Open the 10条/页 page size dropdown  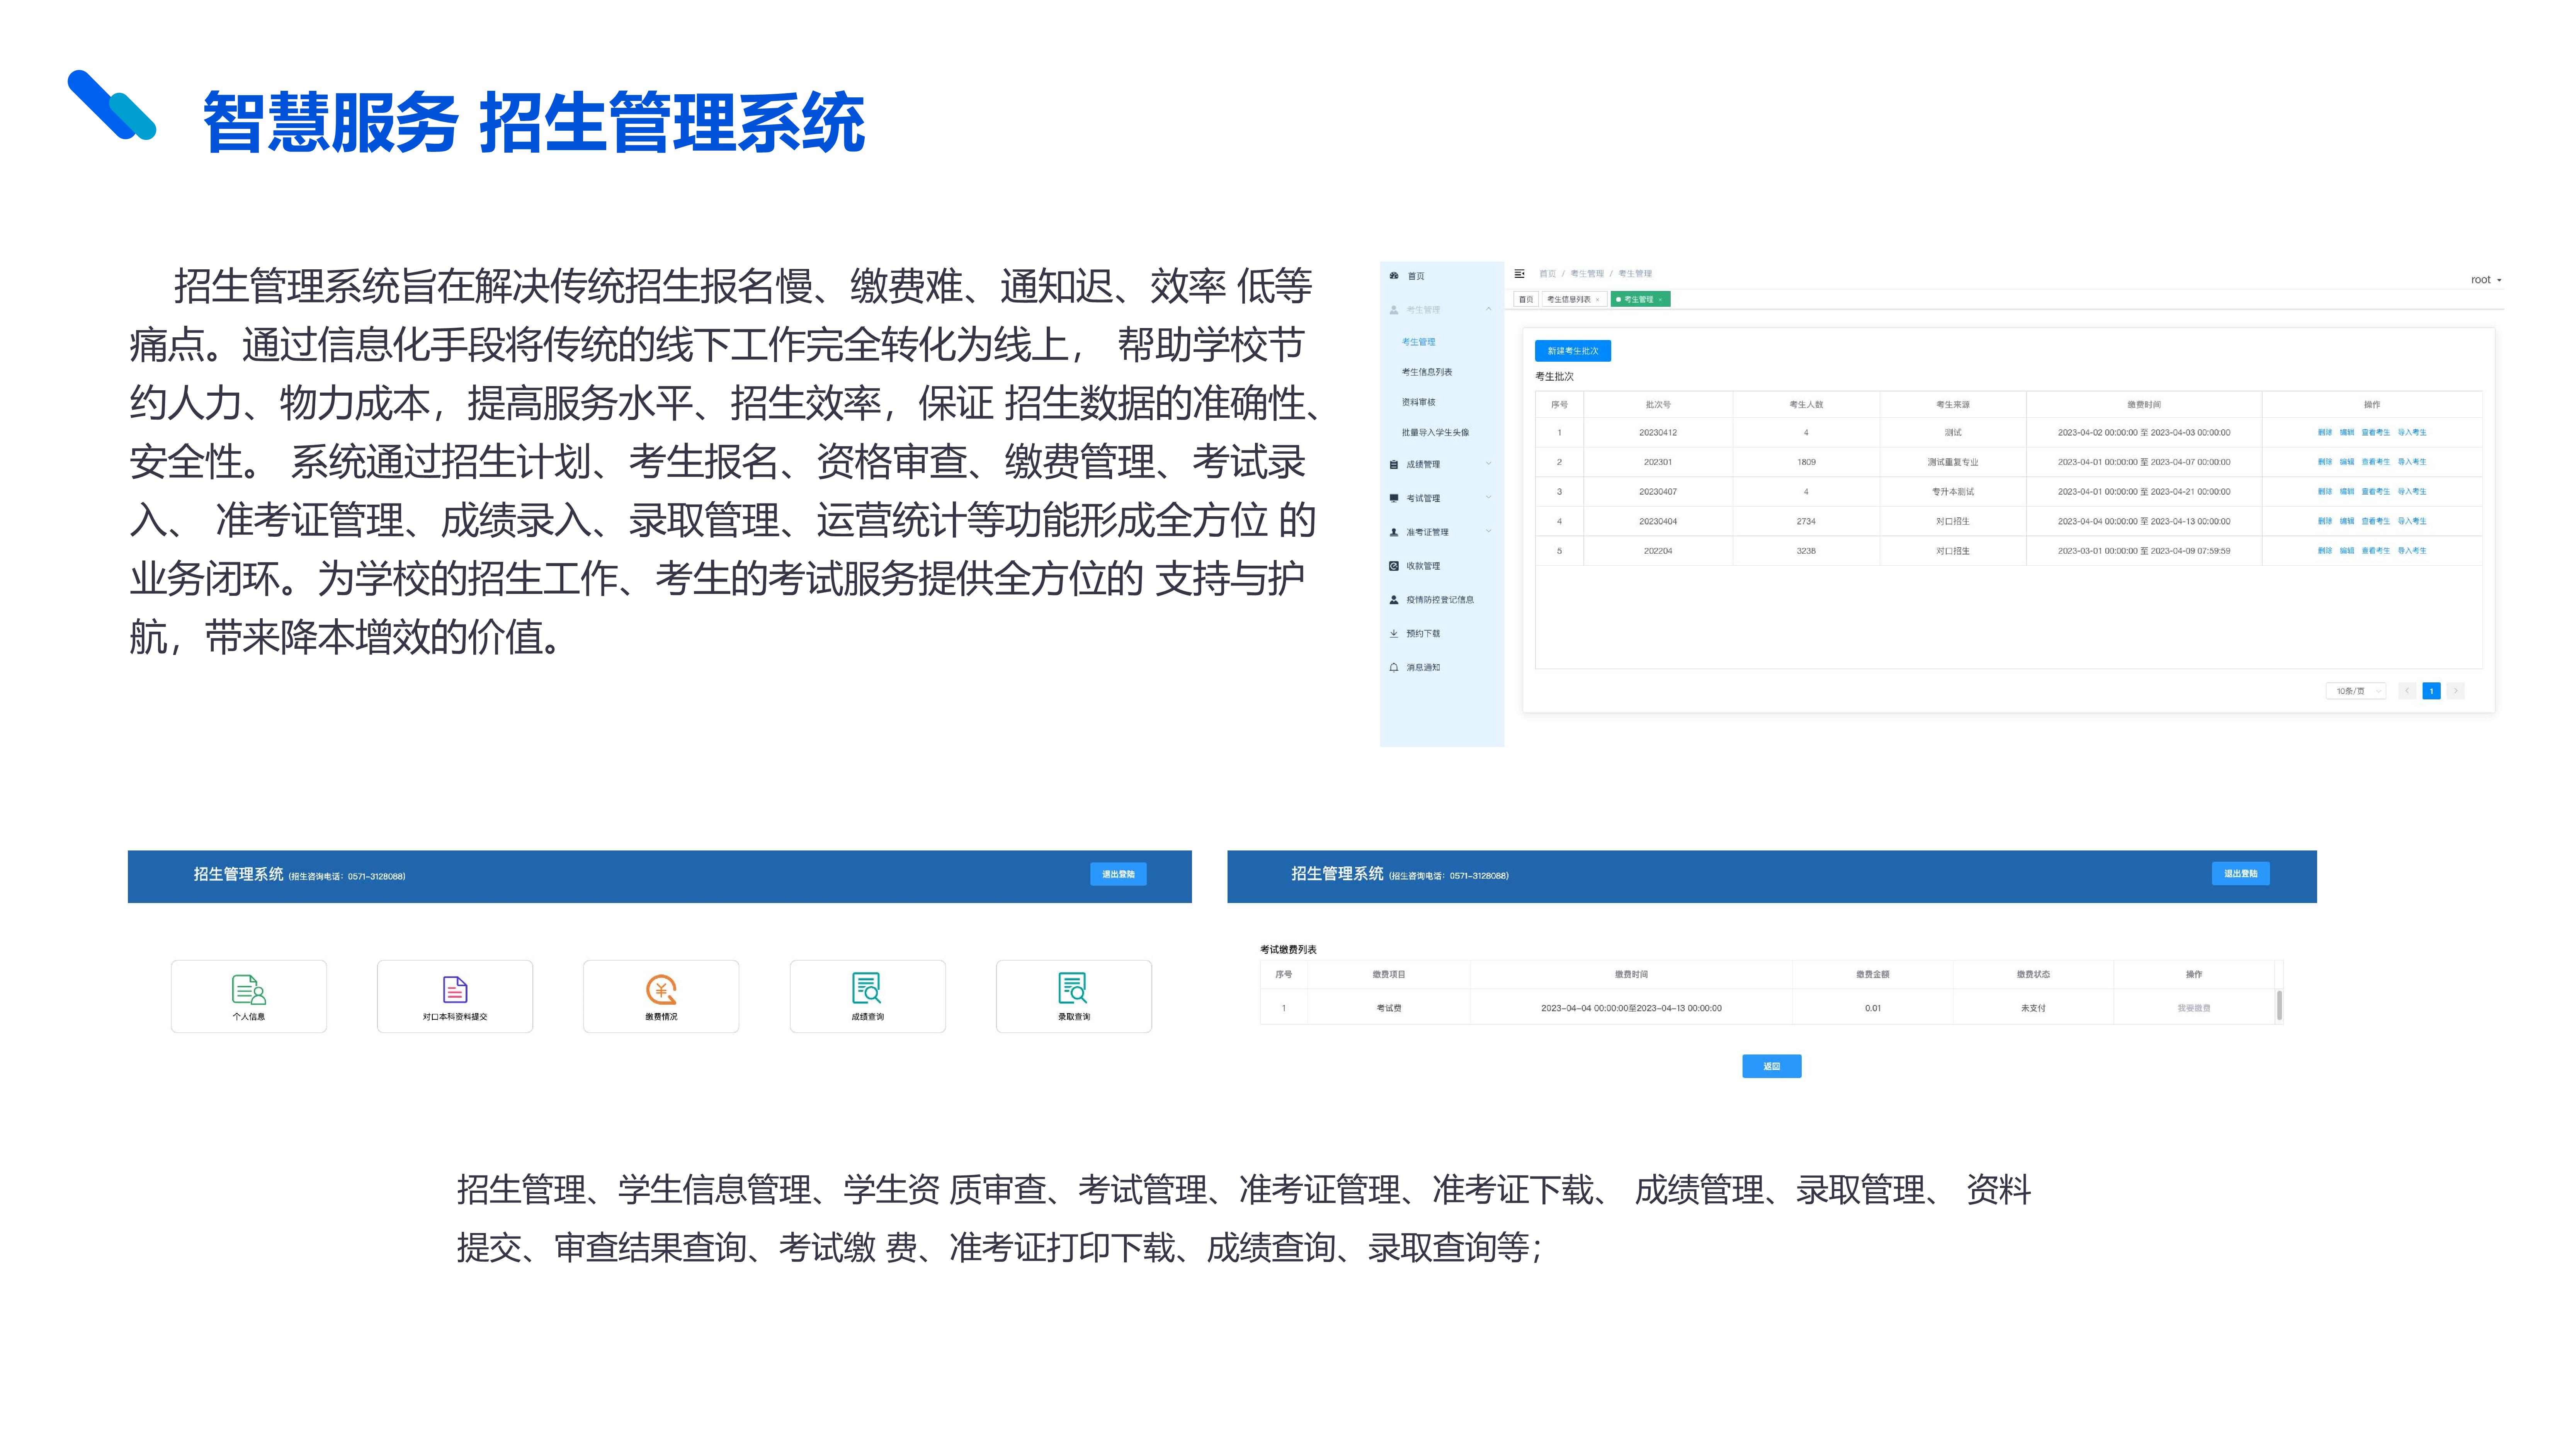(x=2356, y=691)
